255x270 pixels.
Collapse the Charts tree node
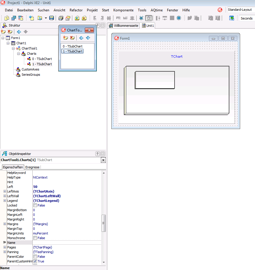tap(18, 54)
